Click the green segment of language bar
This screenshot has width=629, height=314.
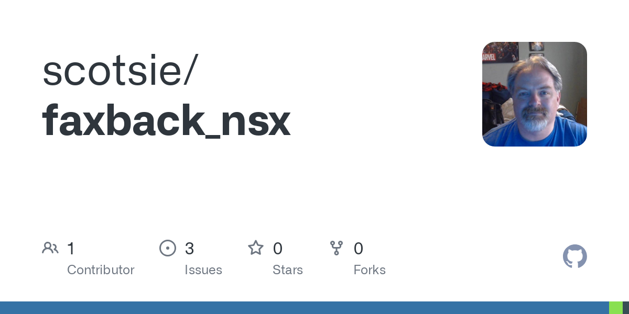[x=616, y=308]
